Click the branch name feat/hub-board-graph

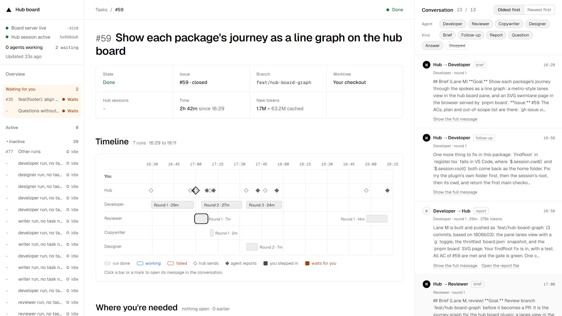click(x=284, y=83)
